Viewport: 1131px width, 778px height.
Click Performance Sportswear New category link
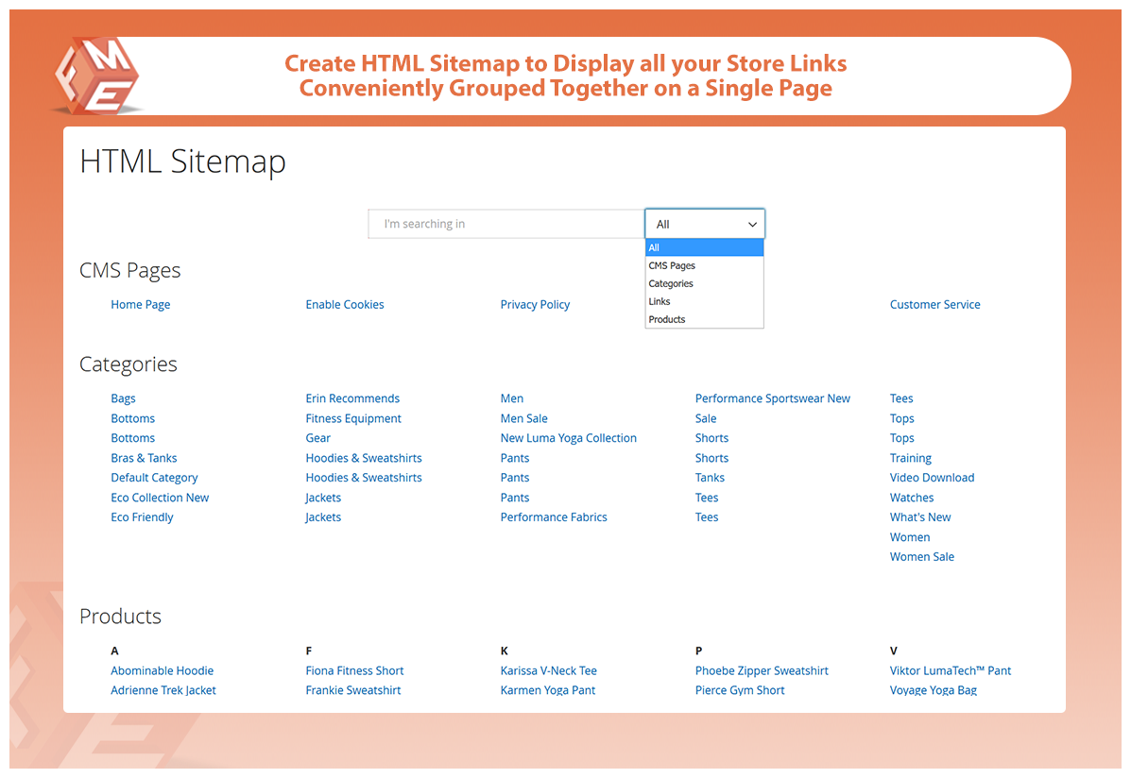click(772, 399)
